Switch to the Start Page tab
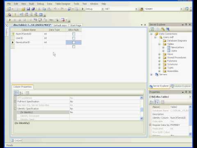 click(76, 25)
